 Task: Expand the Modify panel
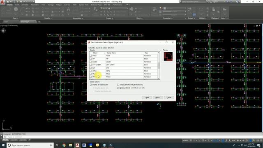(x=48, y=18)
